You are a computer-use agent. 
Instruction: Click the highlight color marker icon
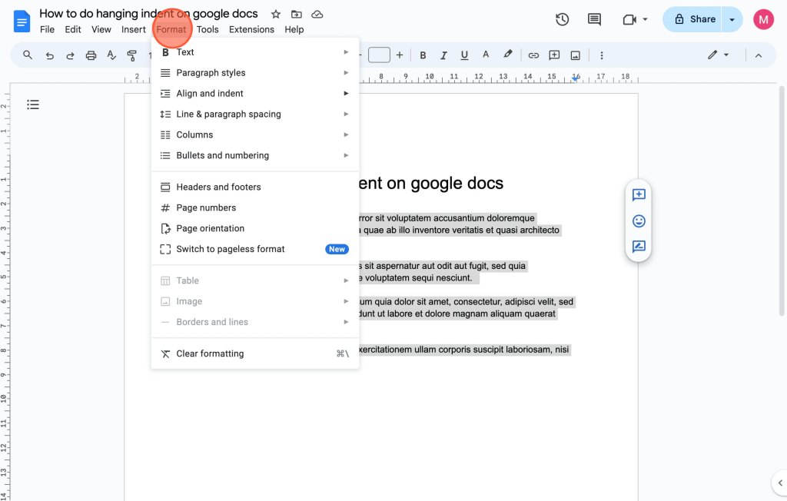(507, 55)
